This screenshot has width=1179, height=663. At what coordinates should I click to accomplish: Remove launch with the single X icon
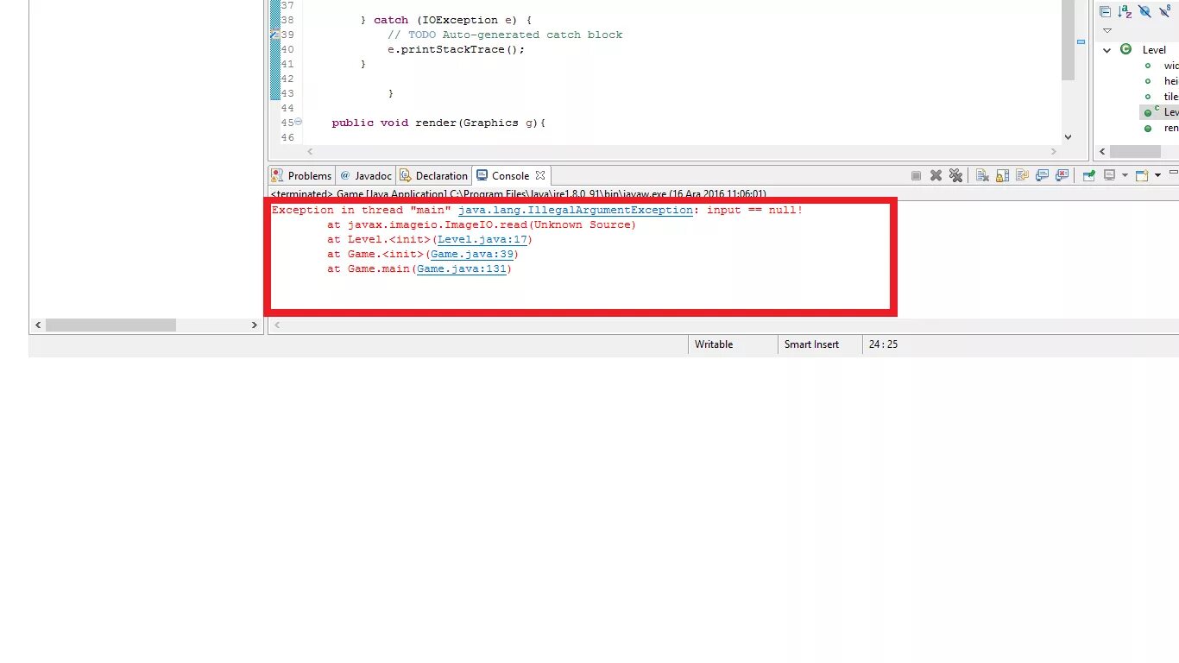click(x=936, y=175)
